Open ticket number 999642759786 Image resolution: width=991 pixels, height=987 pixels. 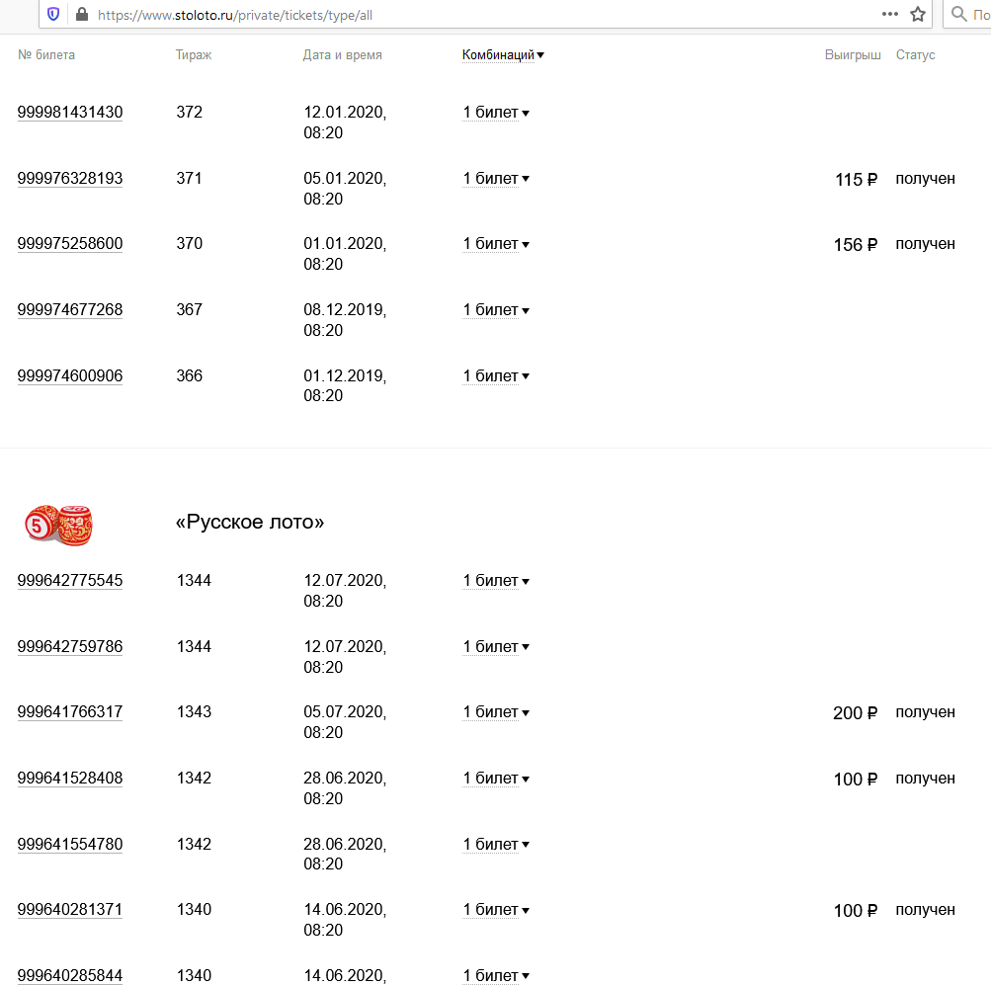[70, 647]
